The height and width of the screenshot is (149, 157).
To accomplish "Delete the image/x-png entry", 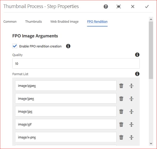I will point(121,137).
